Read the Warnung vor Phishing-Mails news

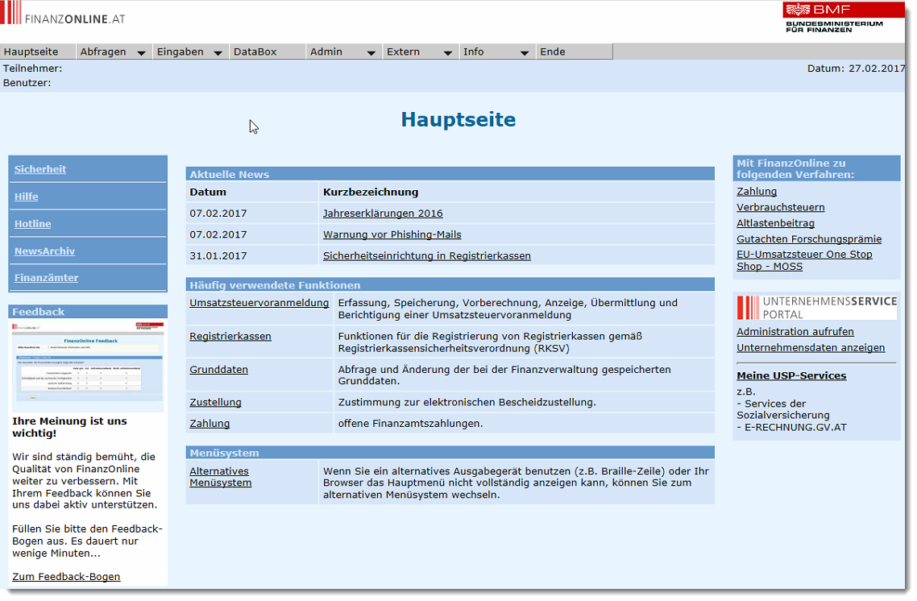pos(392,234)
